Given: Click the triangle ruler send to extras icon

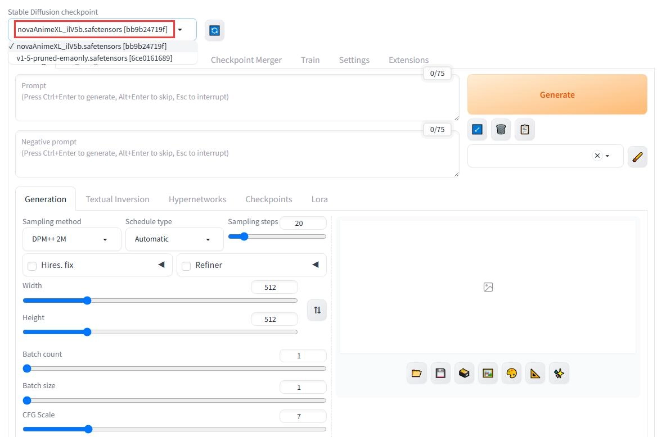Looking at the screenshot, I should [x=535, y=373].
